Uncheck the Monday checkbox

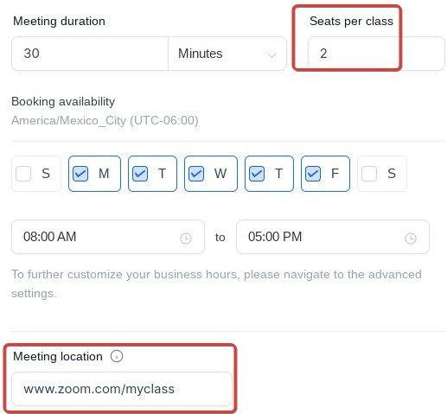80,174
